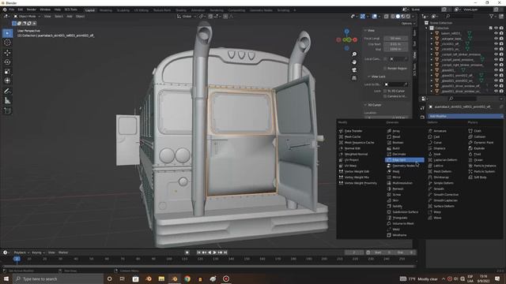506x284 pixels.
Task: Open the Render menu
Action: click(x=32, y=9)
